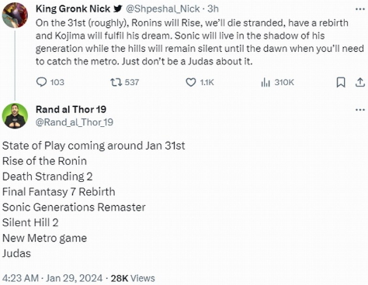Click the Twitter bird badge beside the name

(118, 9)
